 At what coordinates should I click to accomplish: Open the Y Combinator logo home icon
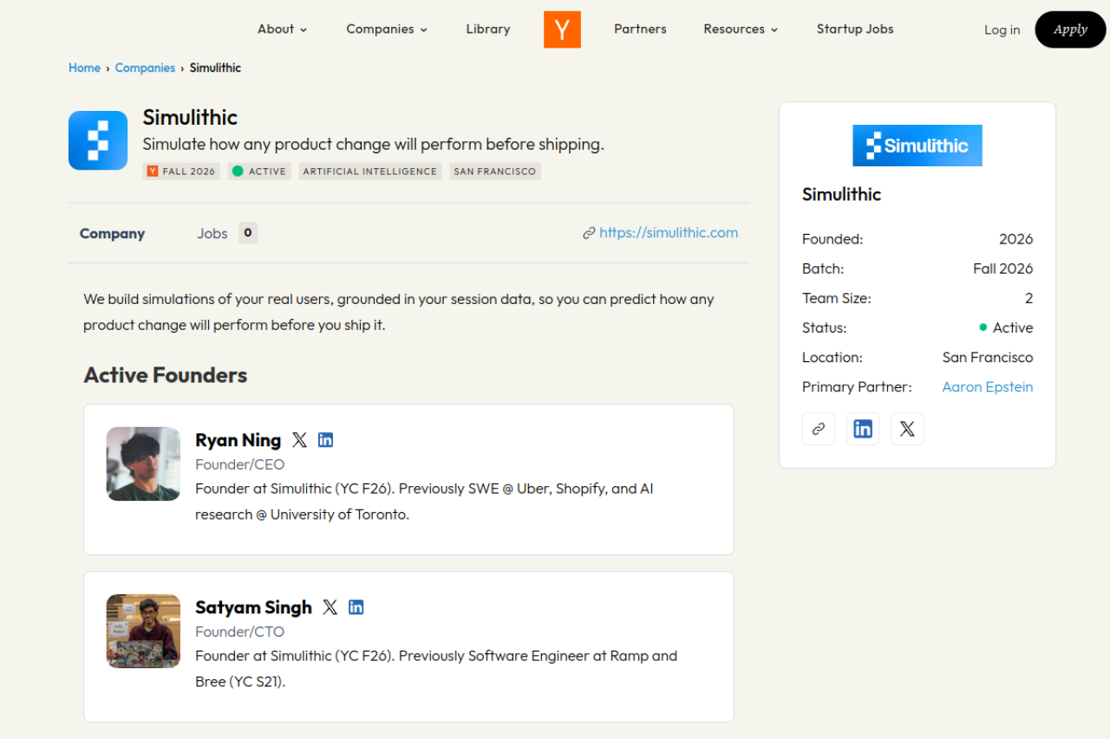click(562, 29)
